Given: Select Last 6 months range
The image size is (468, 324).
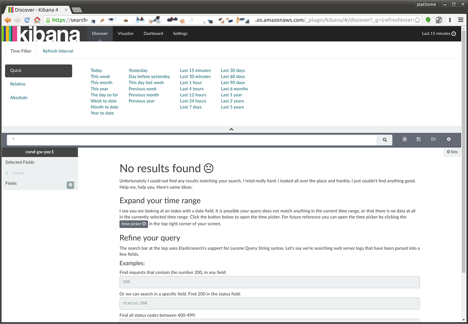Looking at the screenshot, I should (x=234, y=89).
